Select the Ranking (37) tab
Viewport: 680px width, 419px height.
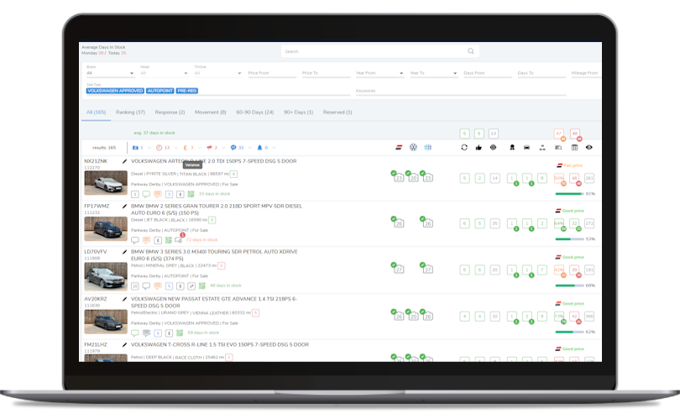[130, 113]
